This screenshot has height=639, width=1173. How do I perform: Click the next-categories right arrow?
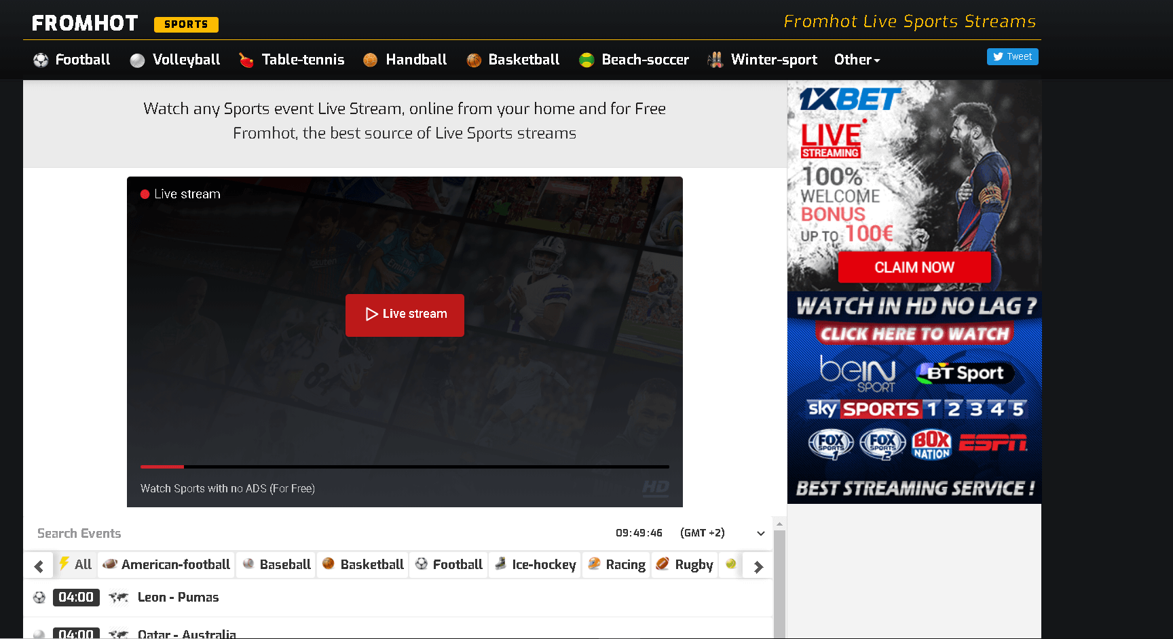(x=758, y=566)
